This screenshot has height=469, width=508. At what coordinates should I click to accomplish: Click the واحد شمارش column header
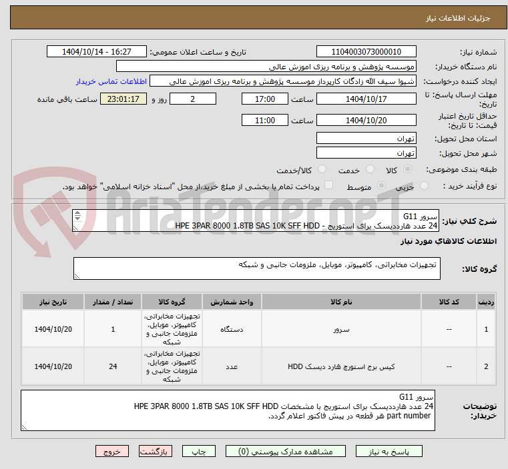pos(232,302)
